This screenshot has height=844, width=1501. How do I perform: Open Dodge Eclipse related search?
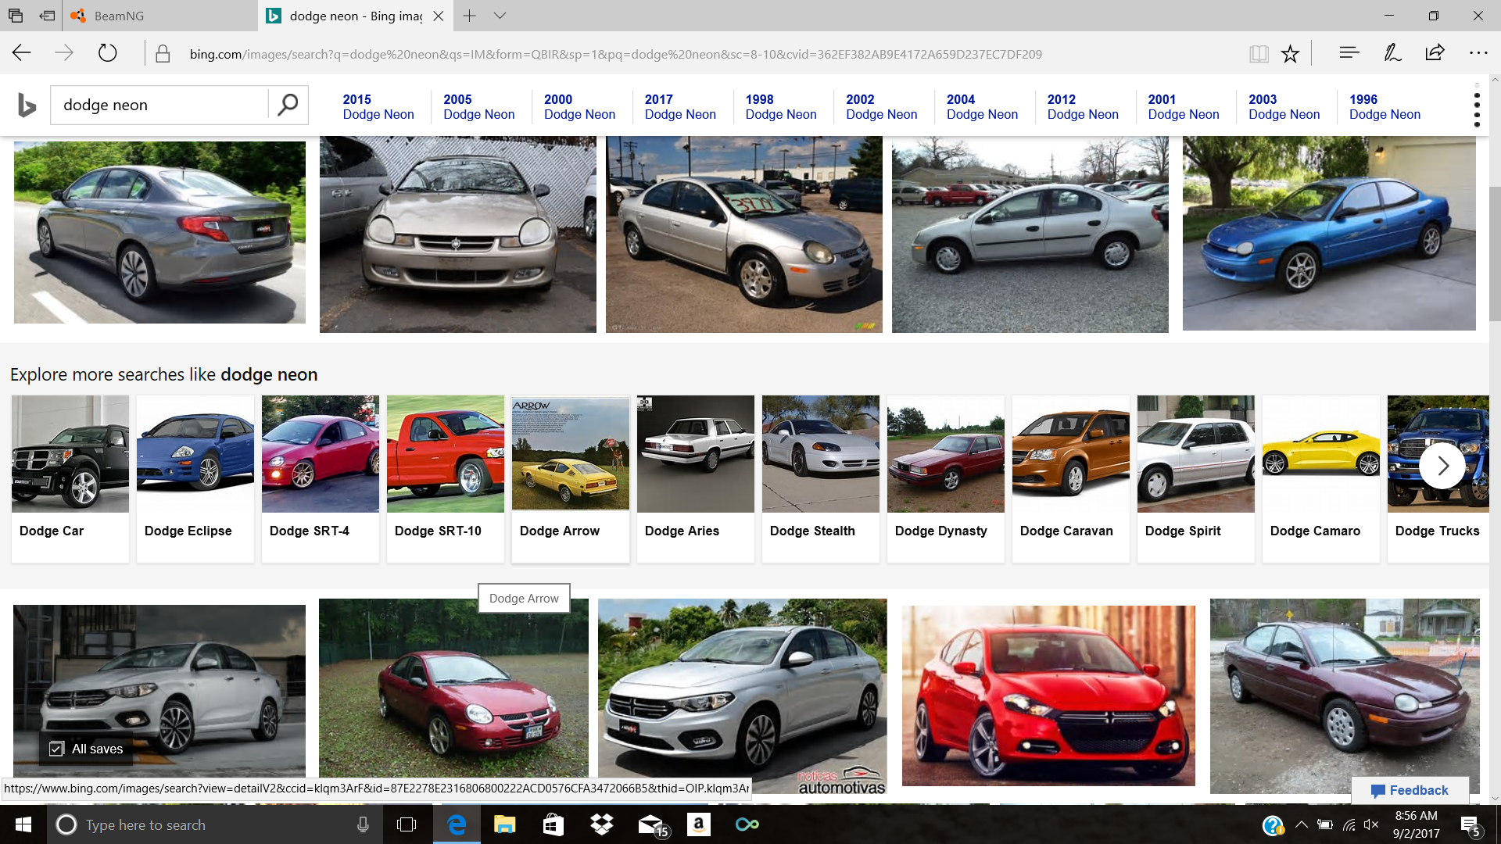195,478
